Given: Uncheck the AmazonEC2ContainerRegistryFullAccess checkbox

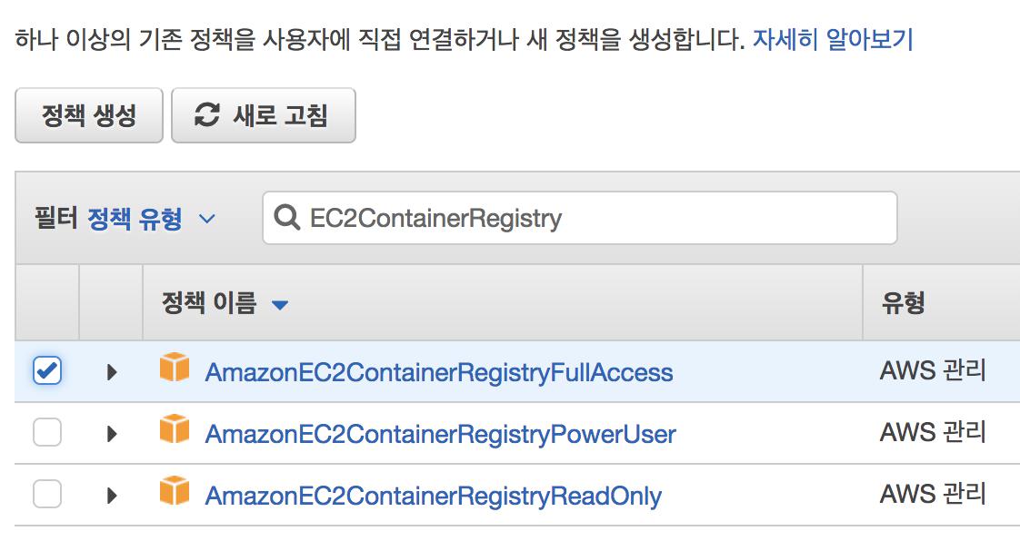Looking at the screenshot, I should click(47, 371).
